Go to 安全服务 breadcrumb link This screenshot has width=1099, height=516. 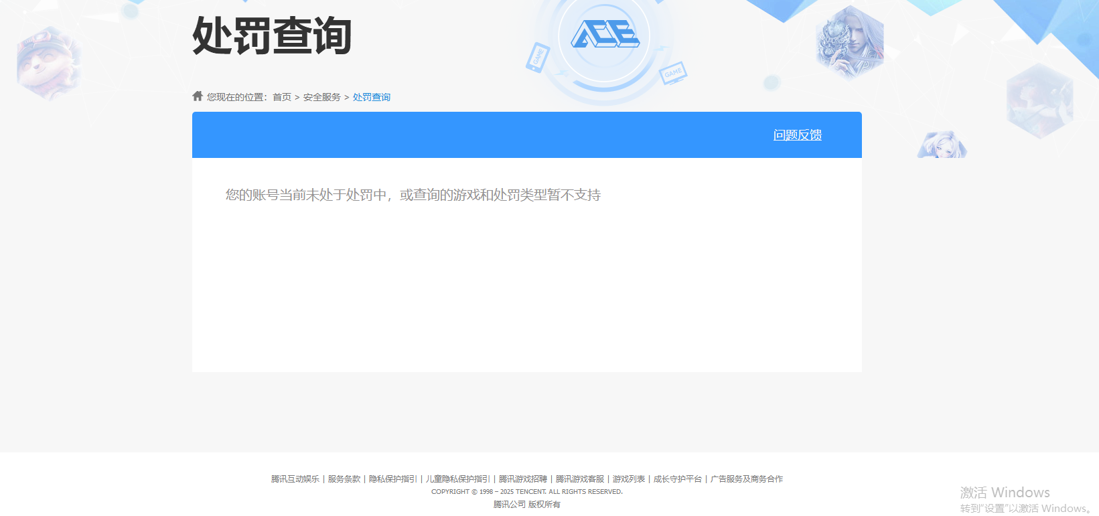point(322,97)
